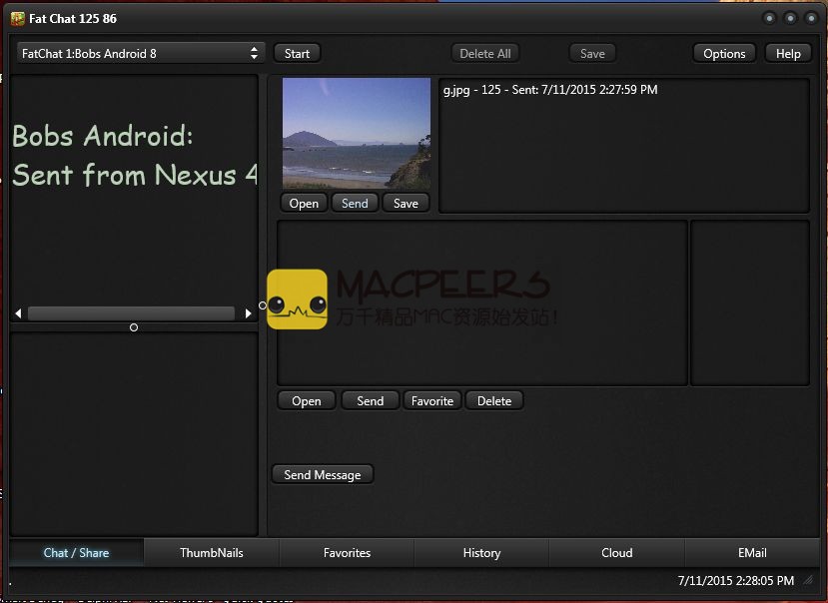Switch to the History tab

click(x=481, y=553)
